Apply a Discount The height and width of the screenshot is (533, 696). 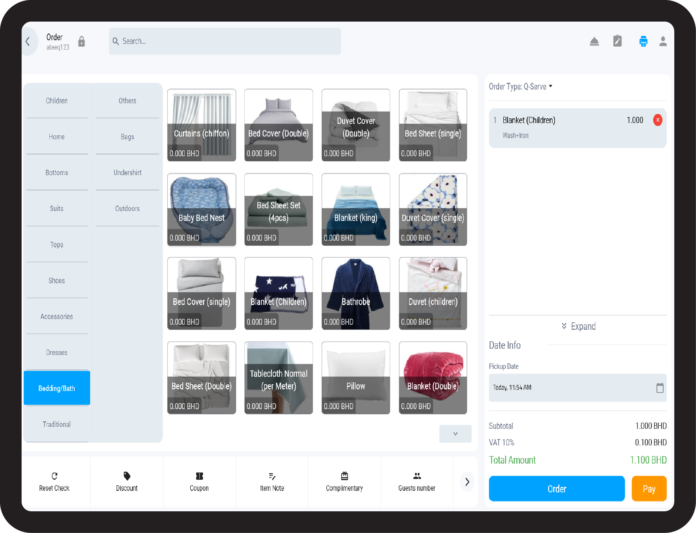click(127, 482)
